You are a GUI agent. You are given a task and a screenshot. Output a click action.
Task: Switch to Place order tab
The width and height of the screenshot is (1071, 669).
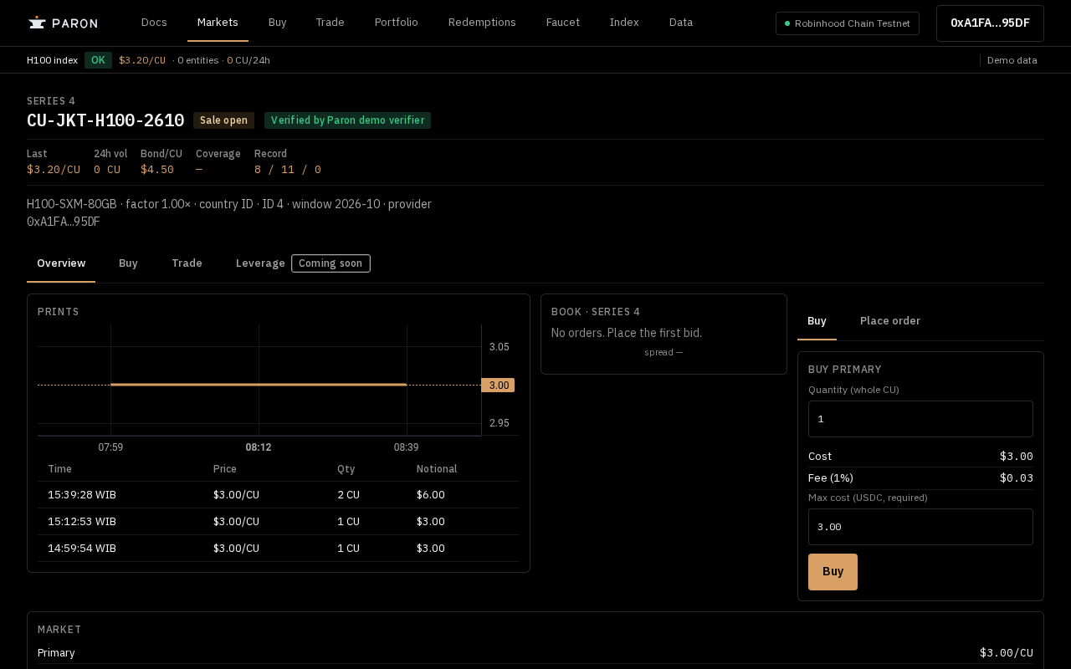(890, 321)
